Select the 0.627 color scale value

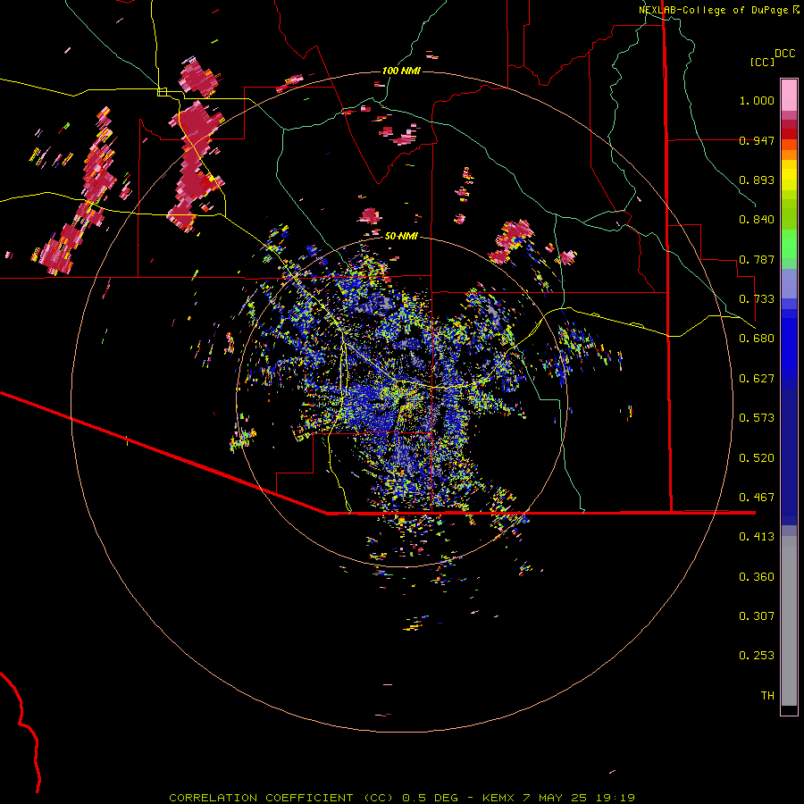pos(757,379)
